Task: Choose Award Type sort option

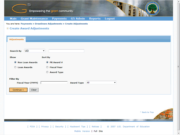Action: (x=47, y=72)
